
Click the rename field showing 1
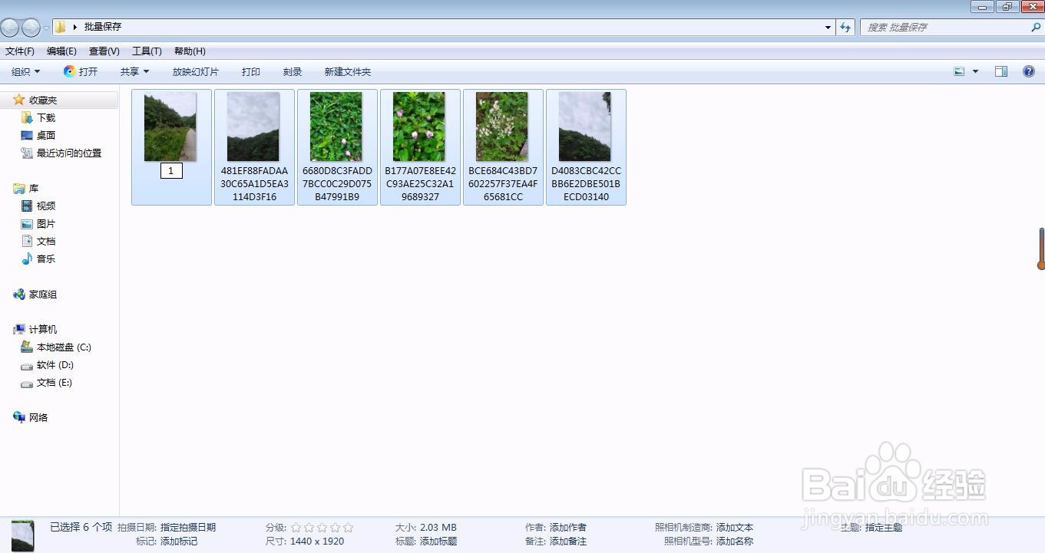[171, 171]
